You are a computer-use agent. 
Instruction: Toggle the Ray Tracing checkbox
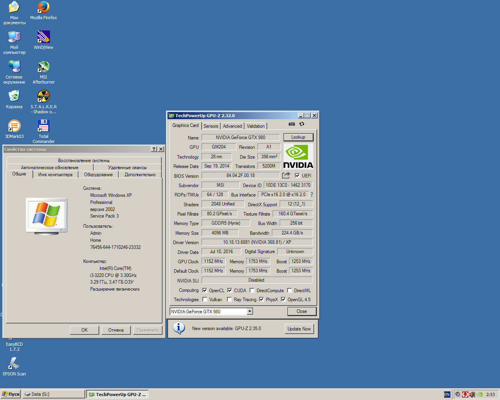[x=230, y=300]
